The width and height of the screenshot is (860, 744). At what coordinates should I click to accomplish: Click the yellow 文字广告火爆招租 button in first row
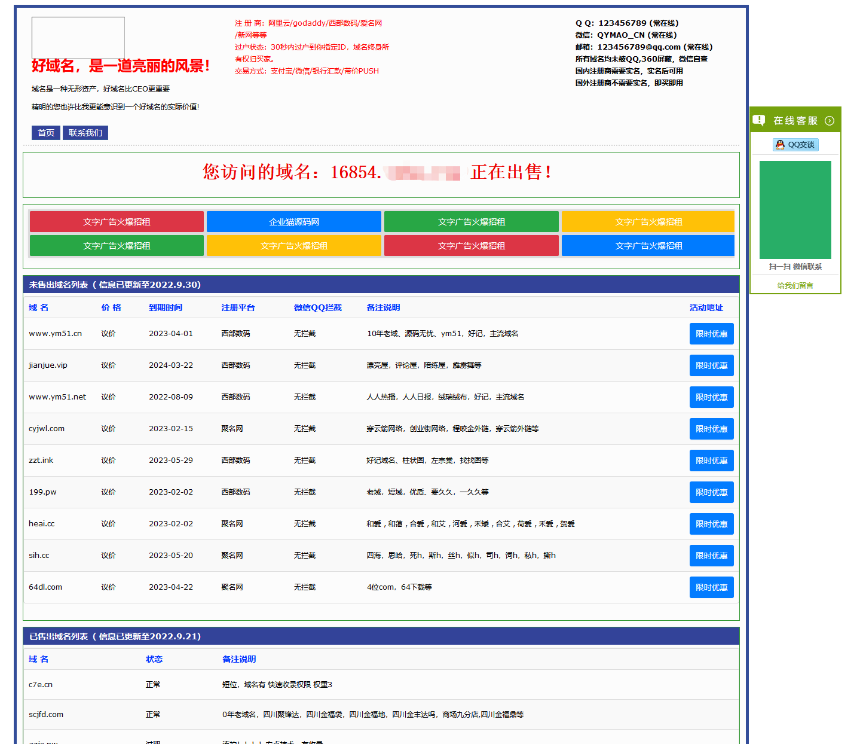coord(648,222)
